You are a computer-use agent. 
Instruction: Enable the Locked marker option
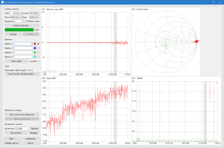pos(38,61)
